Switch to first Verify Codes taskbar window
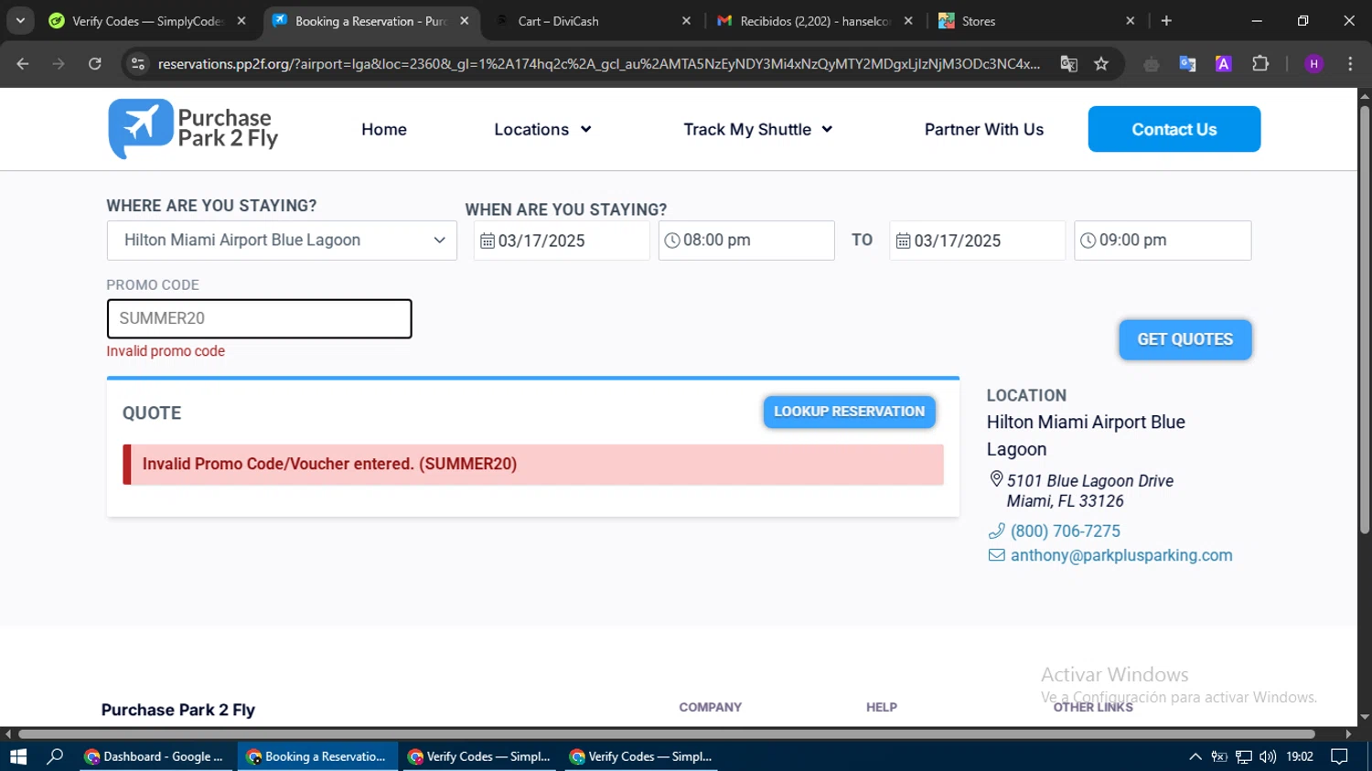Screen dimensions: 1372x771 480,756
